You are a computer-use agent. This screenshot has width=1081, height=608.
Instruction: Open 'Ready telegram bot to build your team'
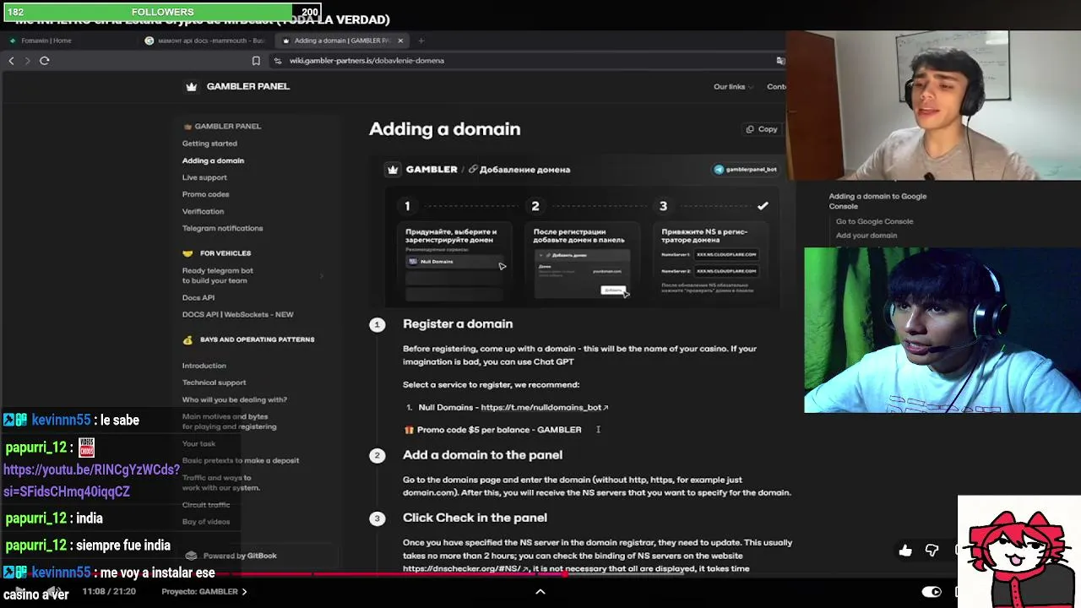click(x=217, y=275)
